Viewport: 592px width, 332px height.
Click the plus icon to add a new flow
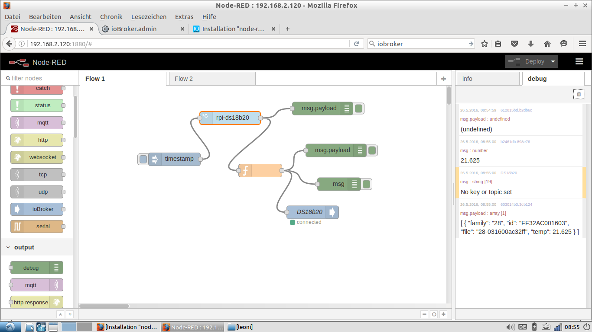443,79
